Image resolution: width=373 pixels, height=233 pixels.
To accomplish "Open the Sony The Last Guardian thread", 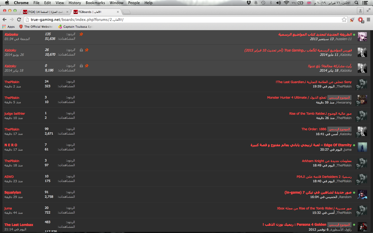I will 314,82.
